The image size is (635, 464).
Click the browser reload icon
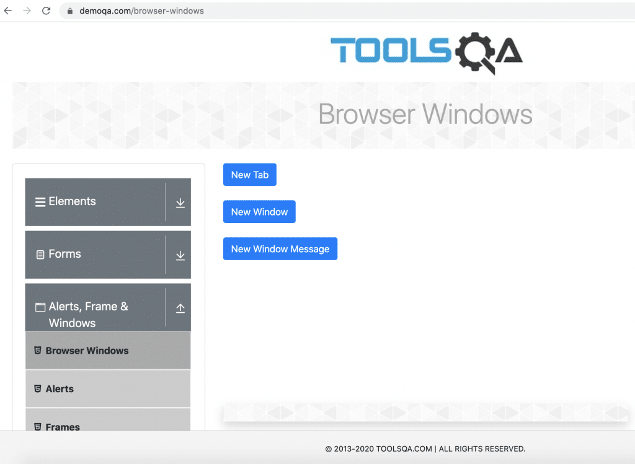pyautogui.click(x=47, y=10)
